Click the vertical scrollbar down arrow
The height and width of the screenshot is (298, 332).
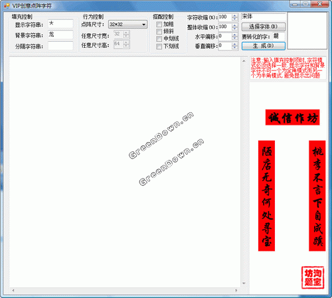[x=244, y=283]
